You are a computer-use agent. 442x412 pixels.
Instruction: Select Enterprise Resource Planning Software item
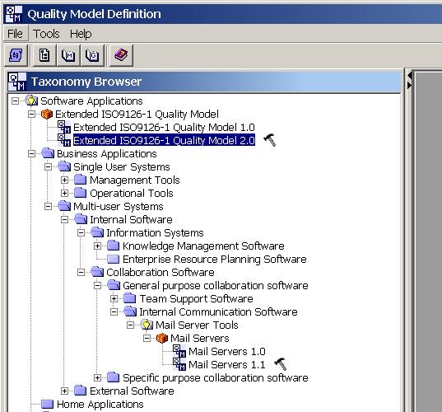click(215, 259)
